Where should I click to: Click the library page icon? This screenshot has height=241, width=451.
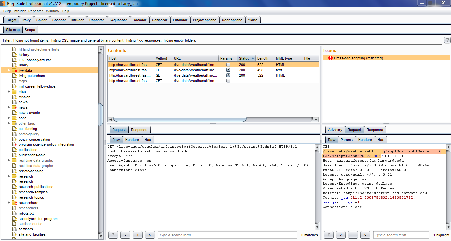tap(14, 65)
